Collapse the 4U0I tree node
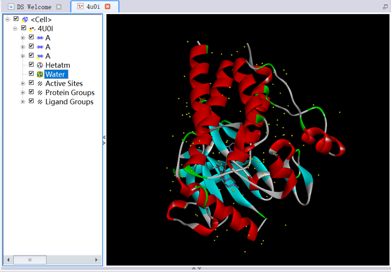Image resolution: width=391 pixels, height=272 pixels. point(15,28)
